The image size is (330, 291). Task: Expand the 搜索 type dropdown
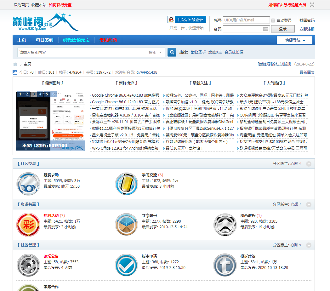(x=156, y=53)
